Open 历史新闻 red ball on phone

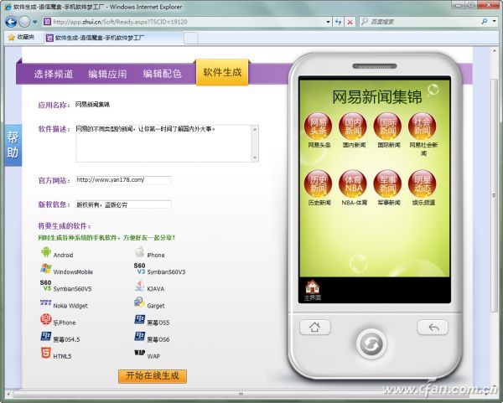coord(318,183)
